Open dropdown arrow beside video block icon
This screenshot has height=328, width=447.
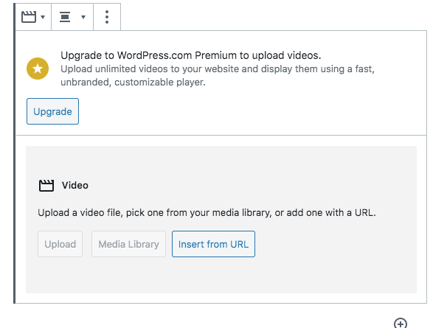[x=44, y=17]
